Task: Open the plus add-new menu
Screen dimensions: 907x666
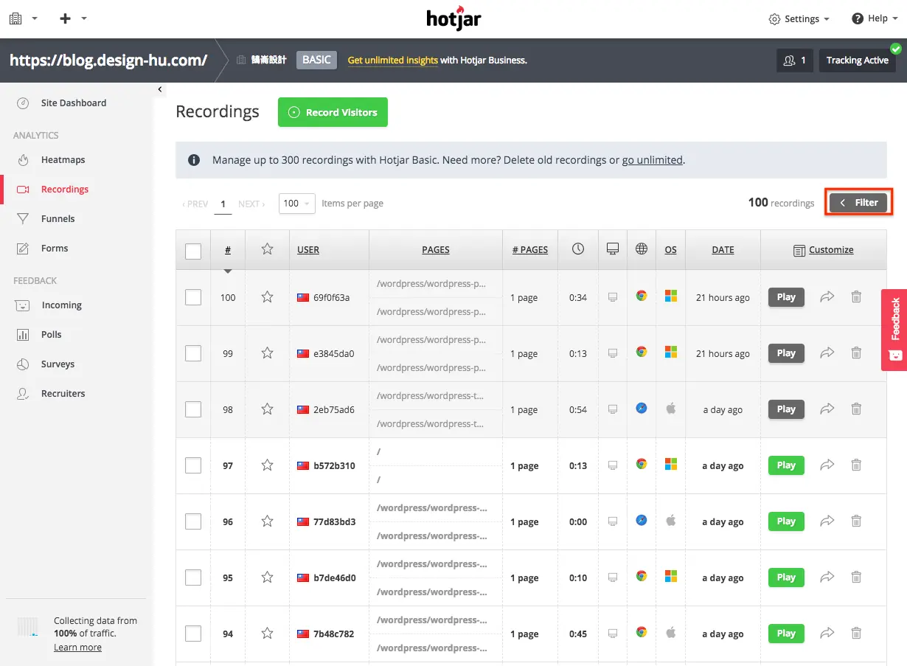Action: pyautogui.click(x=72, y=18)
